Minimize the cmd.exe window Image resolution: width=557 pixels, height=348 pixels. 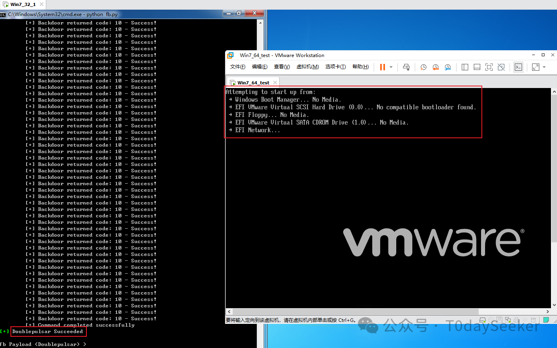(229, 13)
